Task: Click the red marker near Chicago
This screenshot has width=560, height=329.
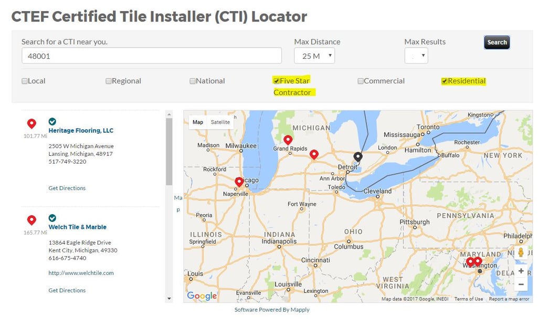Action: (x=239, y=181)
